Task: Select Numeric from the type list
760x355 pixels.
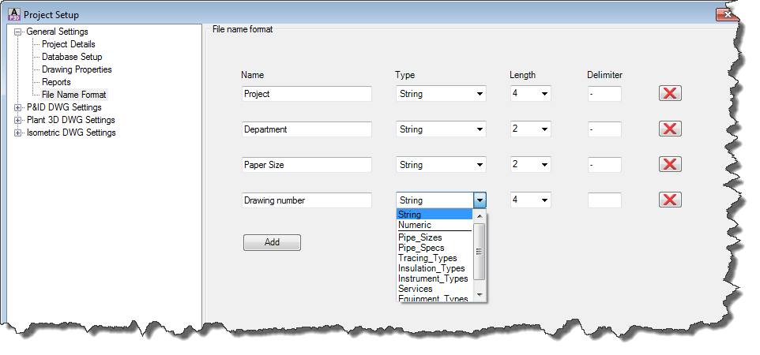Action: 415,225
